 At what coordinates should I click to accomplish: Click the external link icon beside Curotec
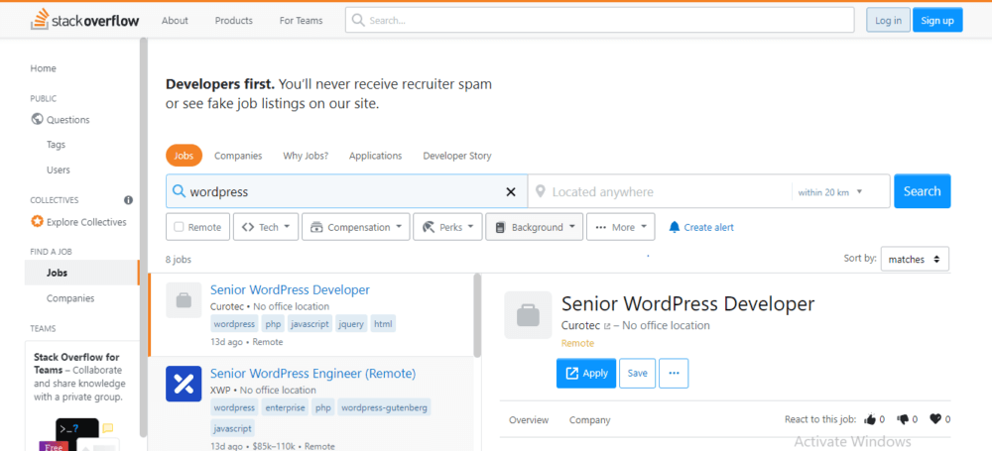[607, 326]
